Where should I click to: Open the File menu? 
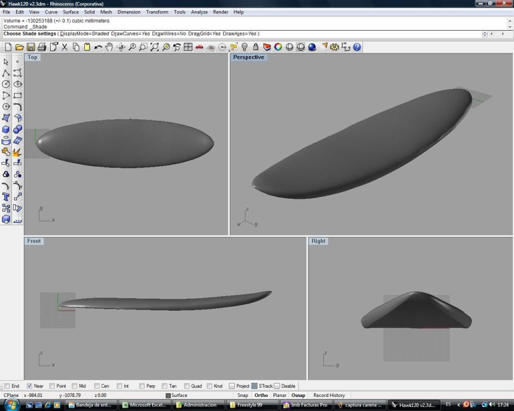(6, 12)
